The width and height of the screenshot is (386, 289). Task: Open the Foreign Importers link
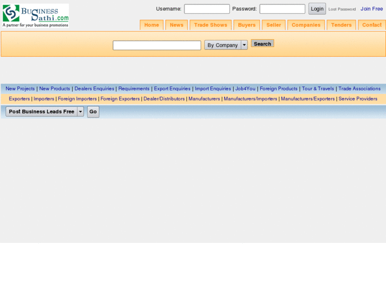[x=78, y=99]
